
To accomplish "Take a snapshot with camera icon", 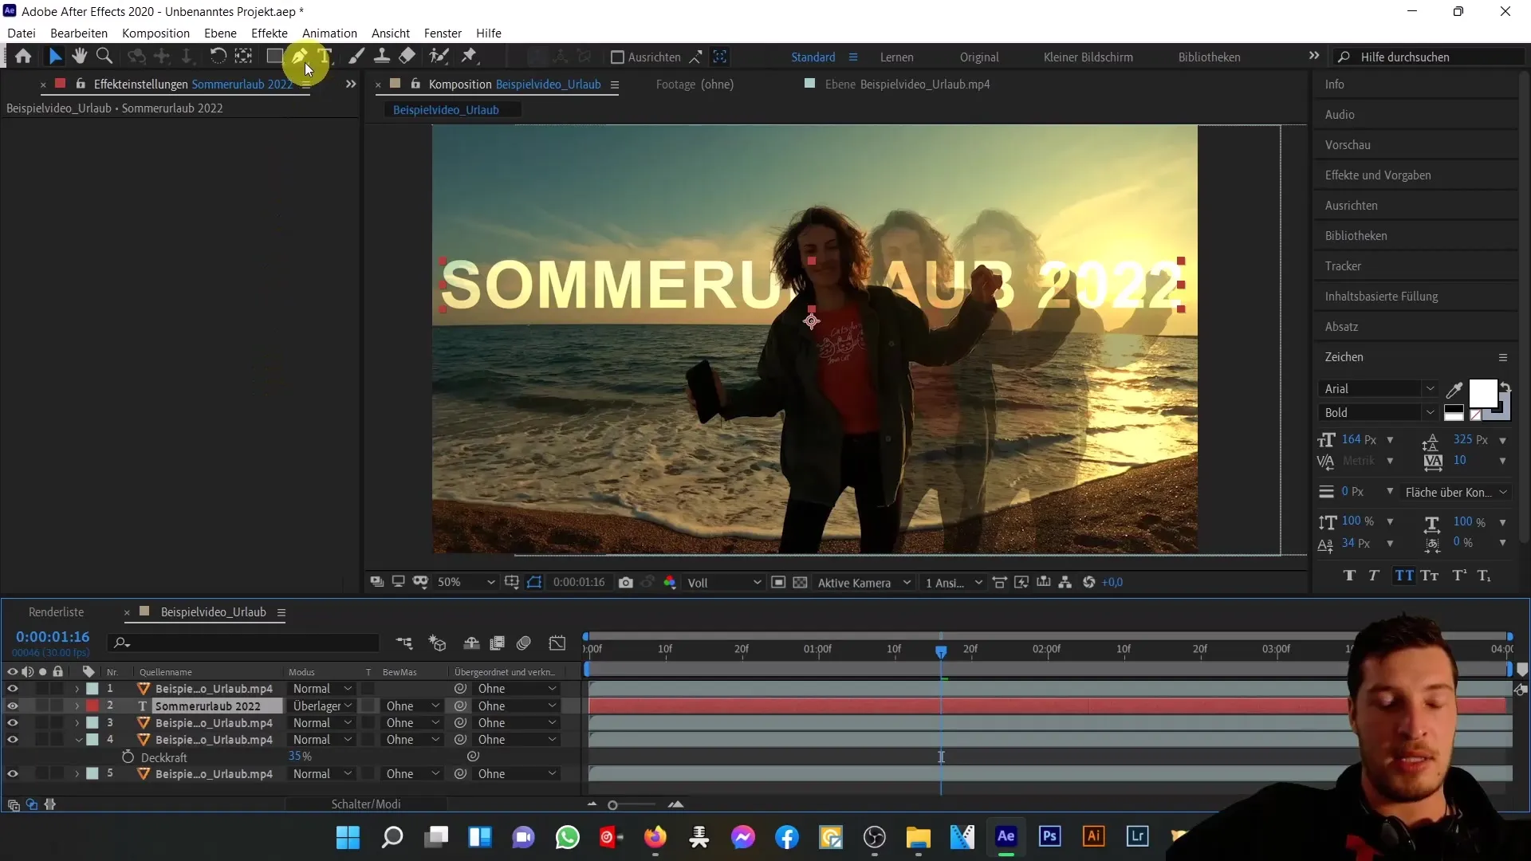I will click(x=626, y=583).
